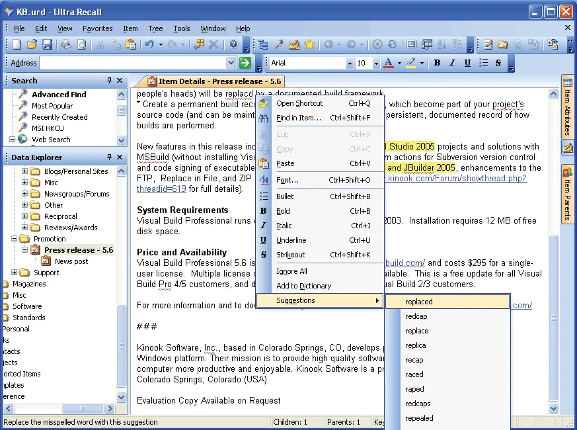Click inside the Address input field
Viewport: 577px width, 430px height.
pos(134,63)
